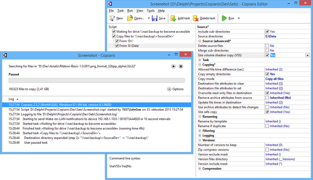Screen dimensions: 313x180
Task: Click the Open folder toolbar icon
Action: click(130, 18)
